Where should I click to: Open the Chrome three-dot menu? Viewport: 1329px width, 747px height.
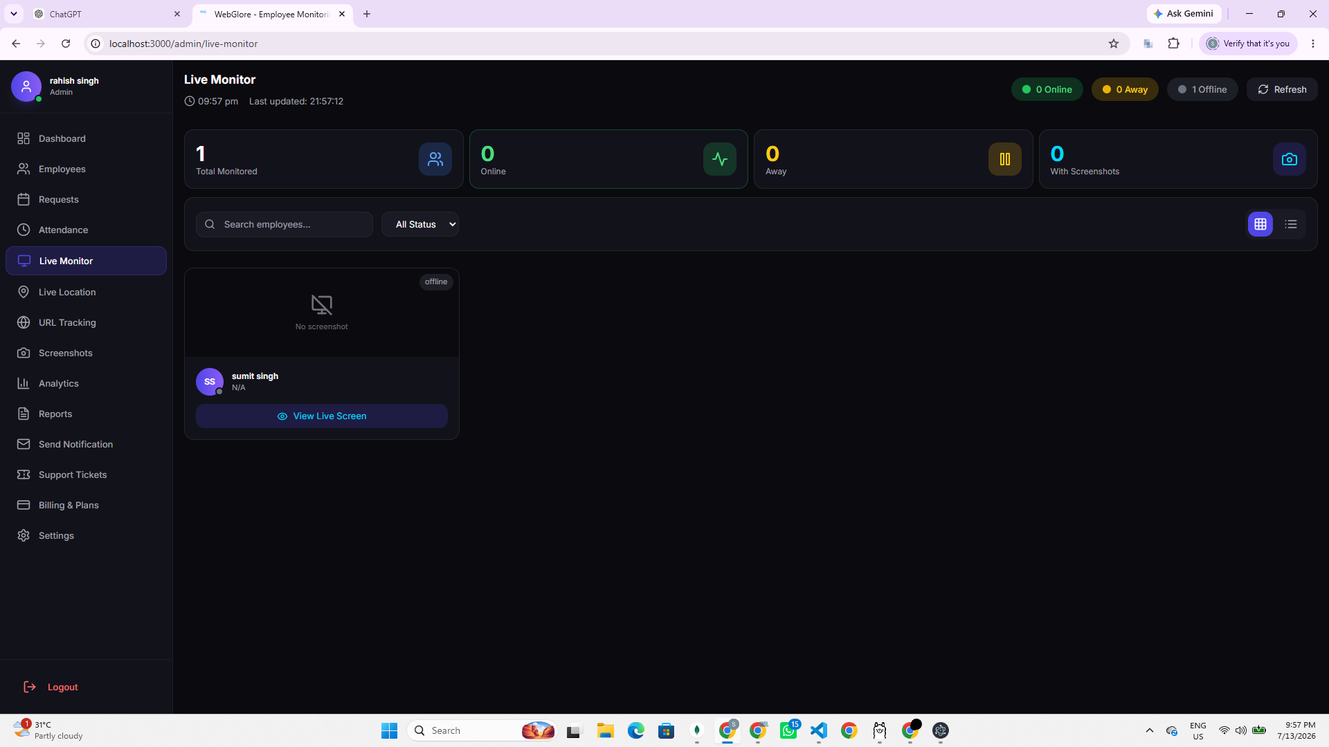[x=1313, y=44]
